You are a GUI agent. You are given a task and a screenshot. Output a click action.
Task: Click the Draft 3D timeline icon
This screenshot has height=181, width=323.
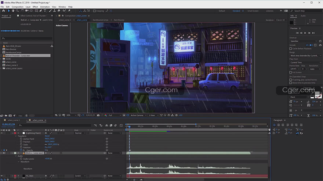pos(101,125)
